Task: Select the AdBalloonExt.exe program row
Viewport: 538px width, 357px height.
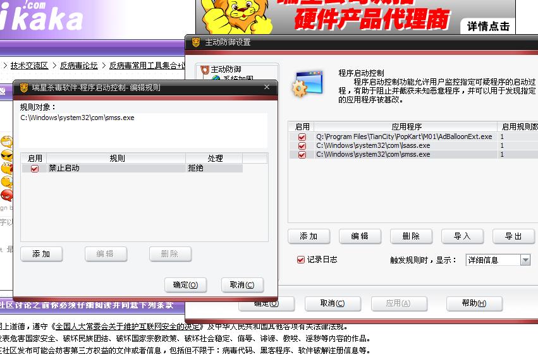Action: 413,137
